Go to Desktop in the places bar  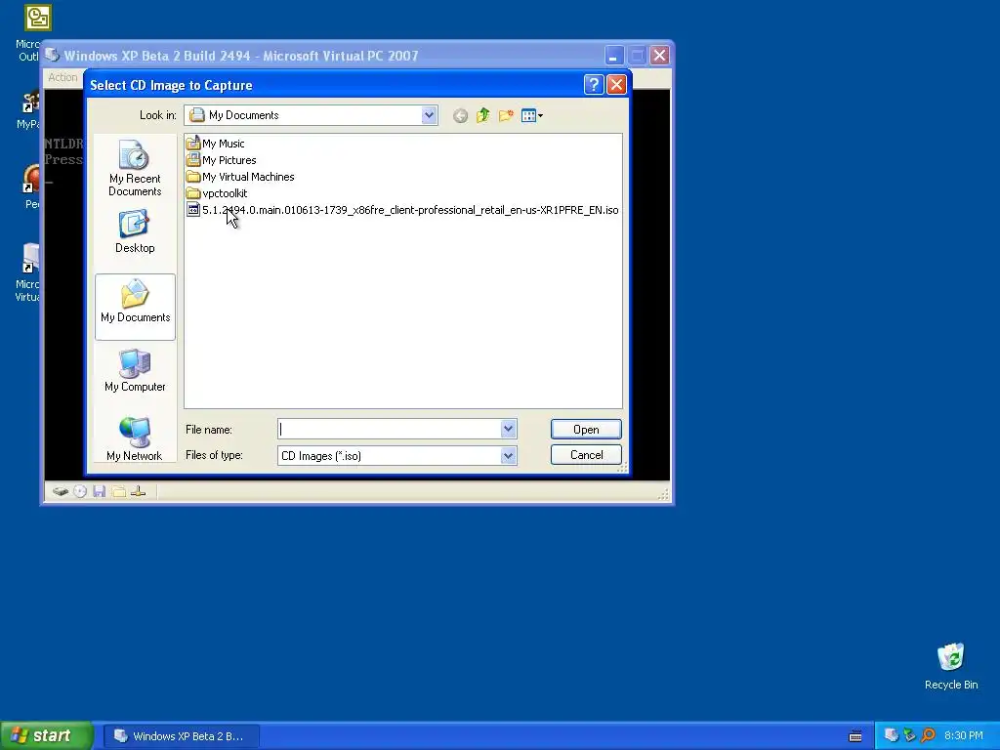point(135,232)
